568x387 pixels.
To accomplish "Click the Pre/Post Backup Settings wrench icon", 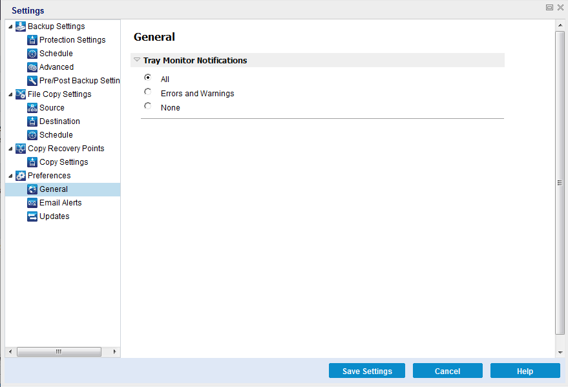I will (32, 80).
